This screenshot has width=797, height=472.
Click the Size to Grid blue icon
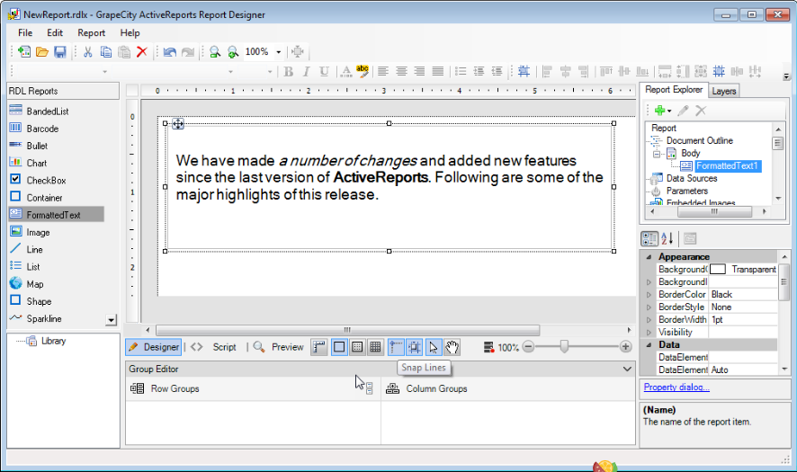(x=719, y=71)
